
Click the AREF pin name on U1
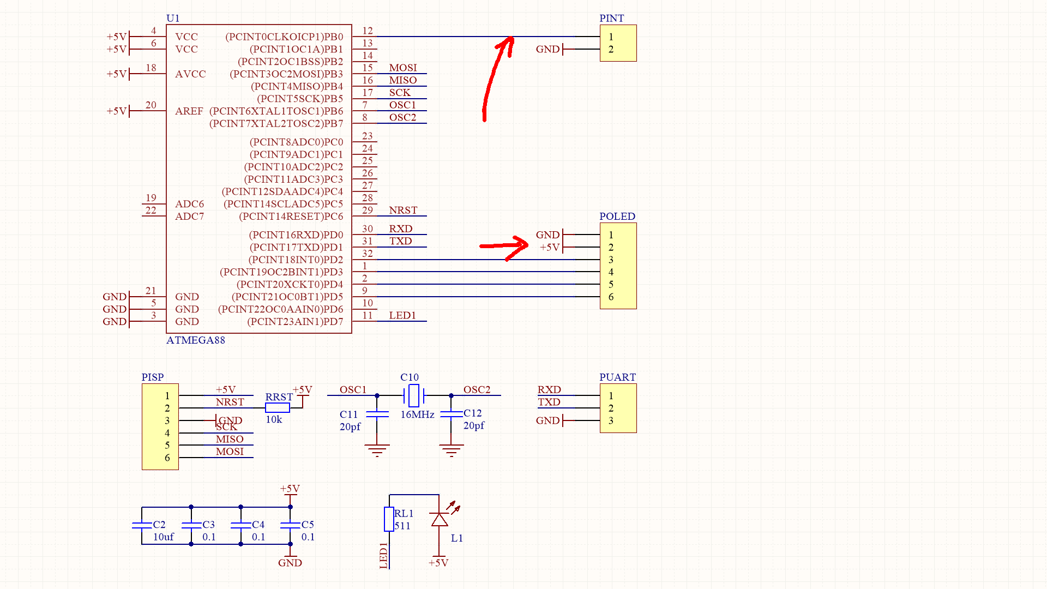tap(189, 111)
